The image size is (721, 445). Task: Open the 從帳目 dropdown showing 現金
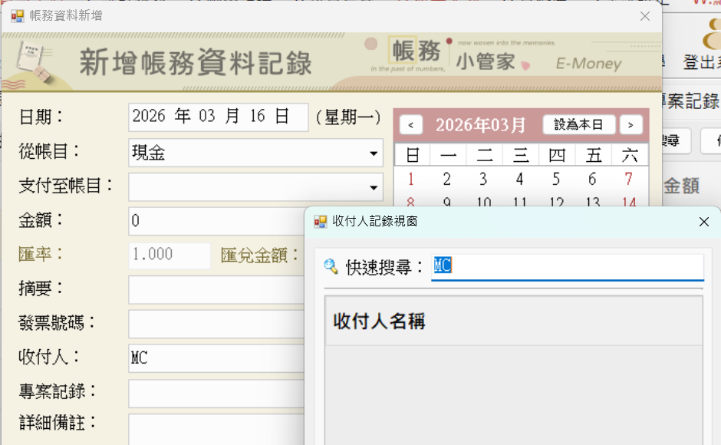(374, 153)
